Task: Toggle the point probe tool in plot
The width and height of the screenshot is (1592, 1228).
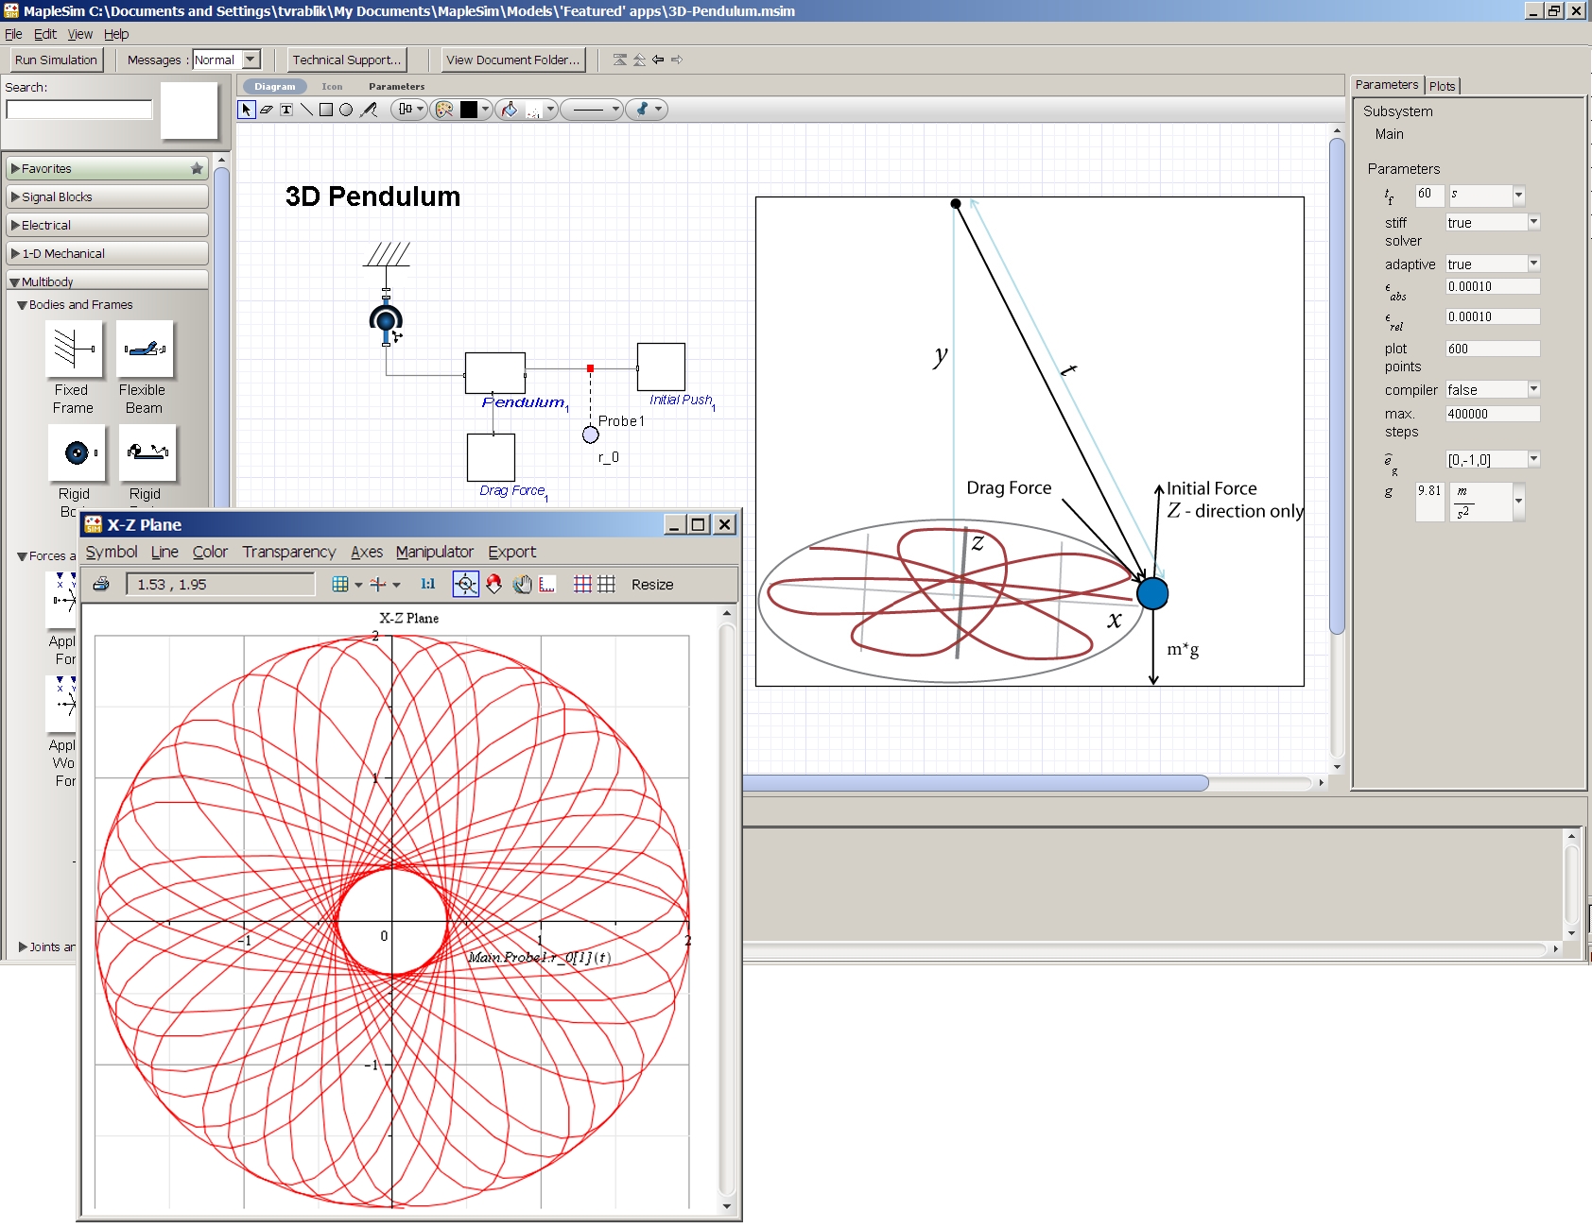Action: 466,584
